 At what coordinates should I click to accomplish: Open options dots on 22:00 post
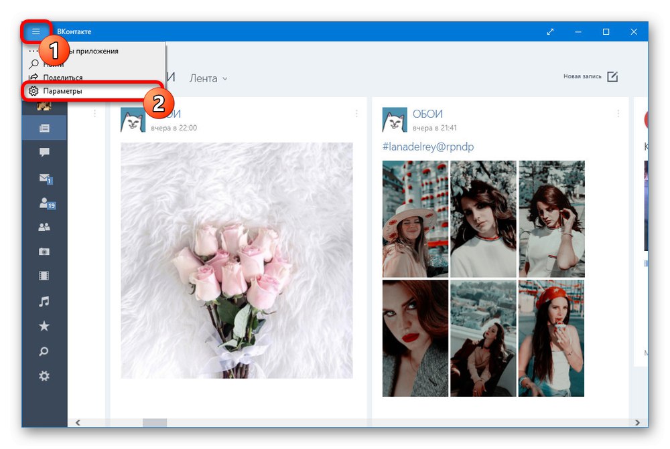point(356,113)
